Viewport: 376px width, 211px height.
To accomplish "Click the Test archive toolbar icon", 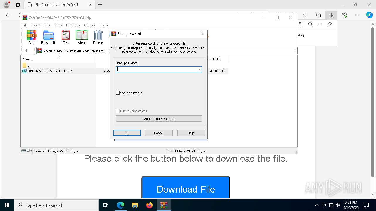I will [x=66, y=37].
